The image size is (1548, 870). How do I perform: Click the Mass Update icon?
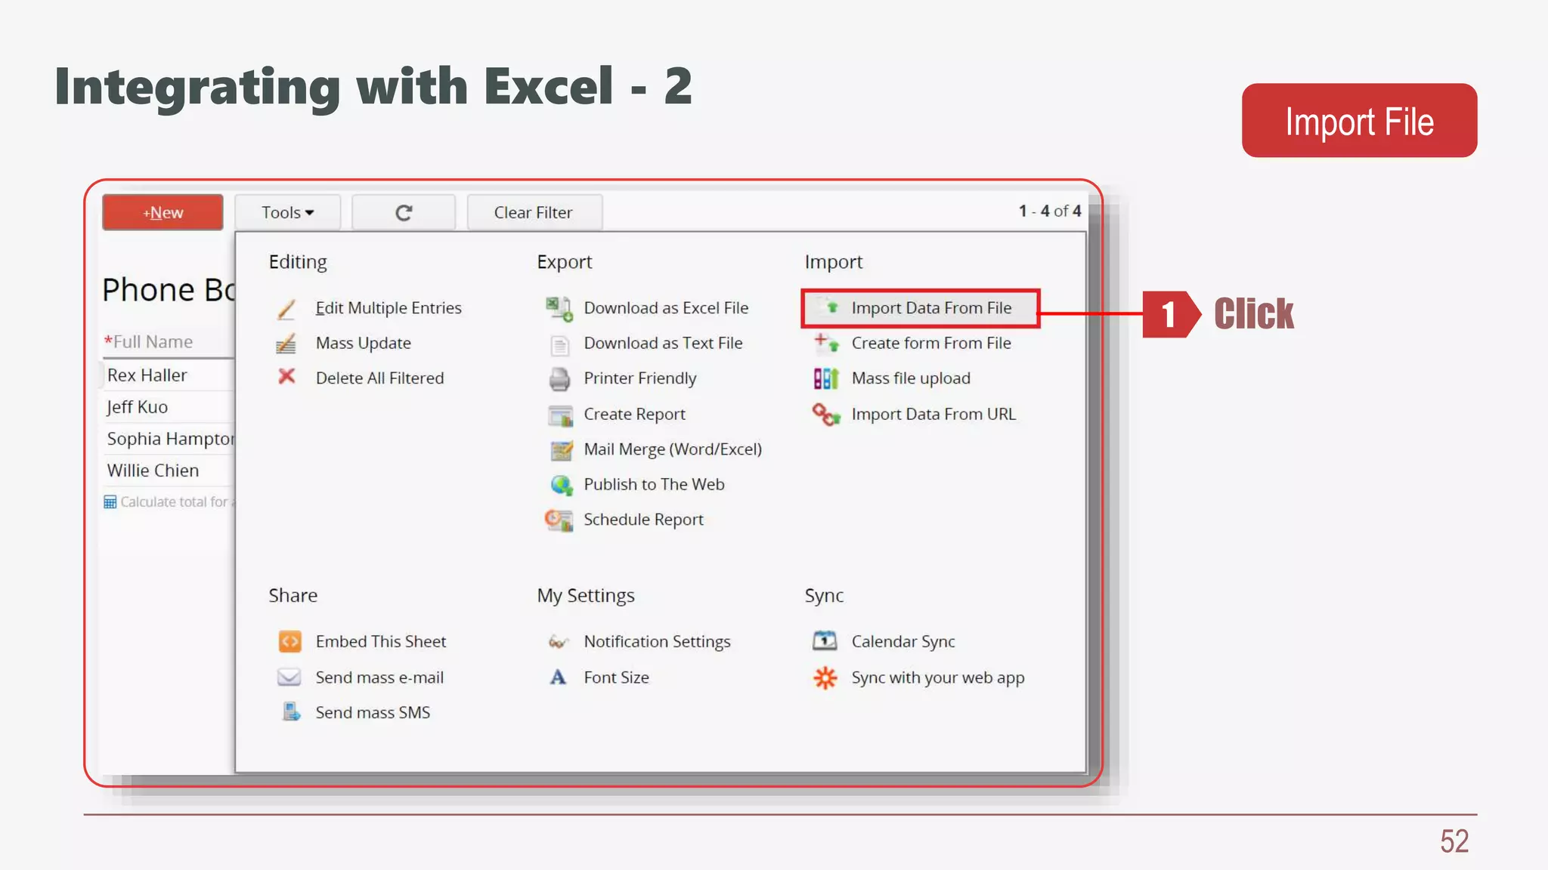click(x=286, y=344)
